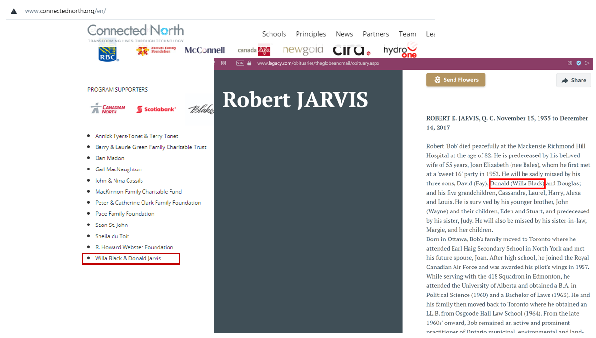Click 'R. Howard Webster Foundation' entry
596x338 pixels.
click(x=134, y=247)
